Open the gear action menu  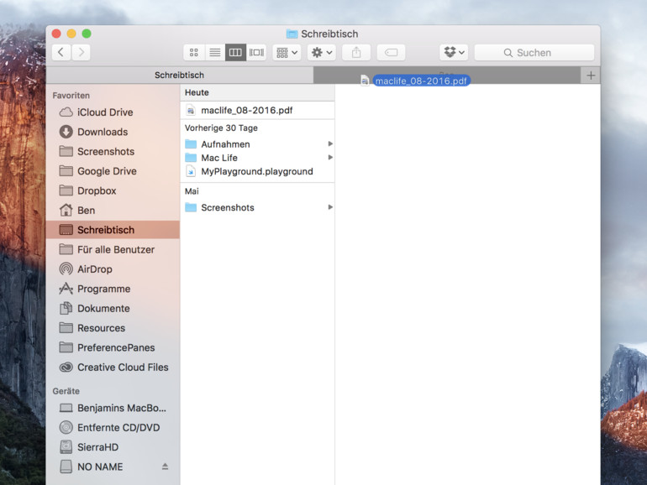(x=322, y=52)
